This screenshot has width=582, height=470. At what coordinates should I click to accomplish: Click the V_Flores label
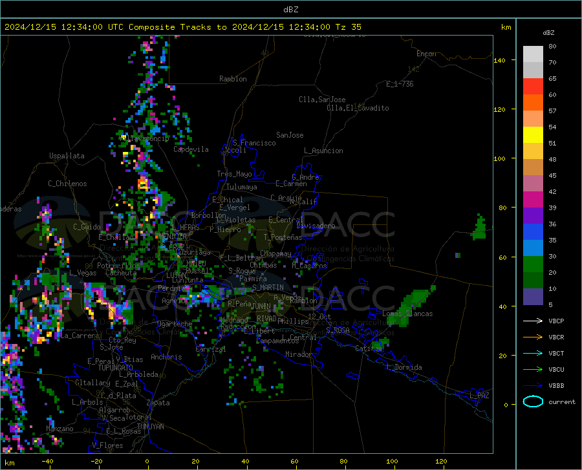pyautogui.click(x=107, y=445)
